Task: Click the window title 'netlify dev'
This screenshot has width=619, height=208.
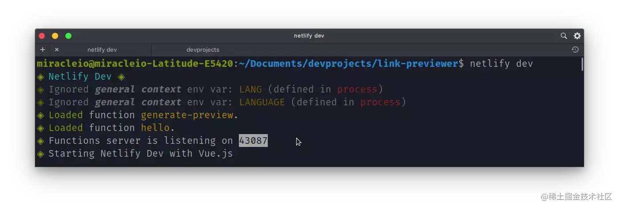Action: point(309,36)
